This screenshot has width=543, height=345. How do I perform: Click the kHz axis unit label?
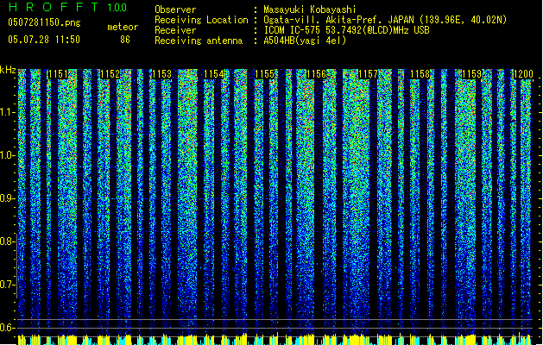[x=8, y=70]
